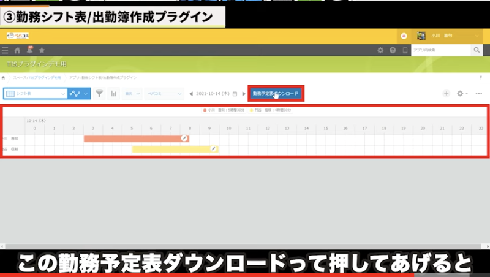
Task: Open the funnel filter icon
Action: pos(99,94)
